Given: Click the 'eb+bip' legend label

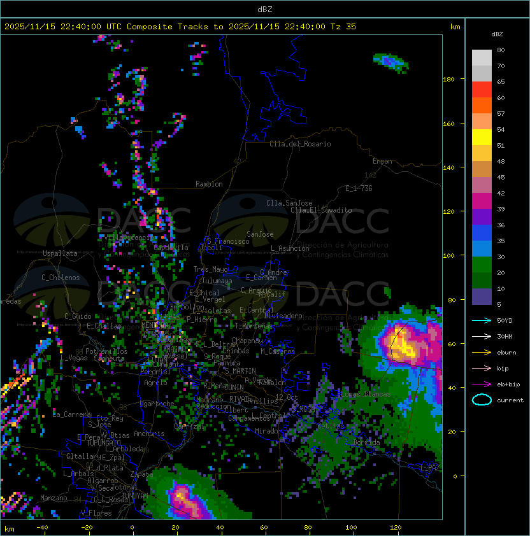Looking at the screenshot, I should (508, 384).
